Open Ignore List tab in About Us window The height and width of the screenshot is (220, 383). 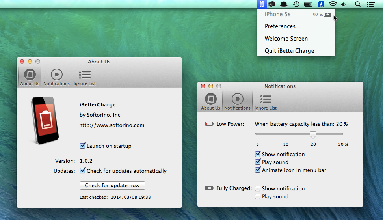point(84,77)
